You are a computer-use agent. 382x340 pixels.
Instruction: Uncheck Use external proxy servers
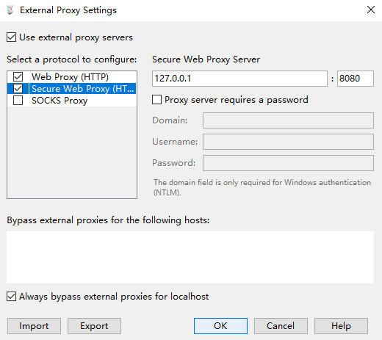[12, 37]
